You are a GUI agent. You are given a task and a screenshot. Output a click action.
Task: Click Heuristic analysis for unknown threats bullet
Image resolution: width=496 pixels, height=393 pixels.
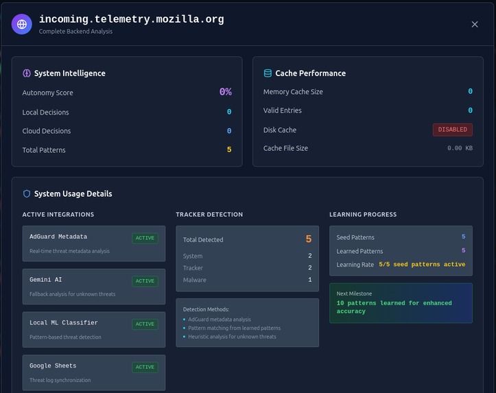232,337
